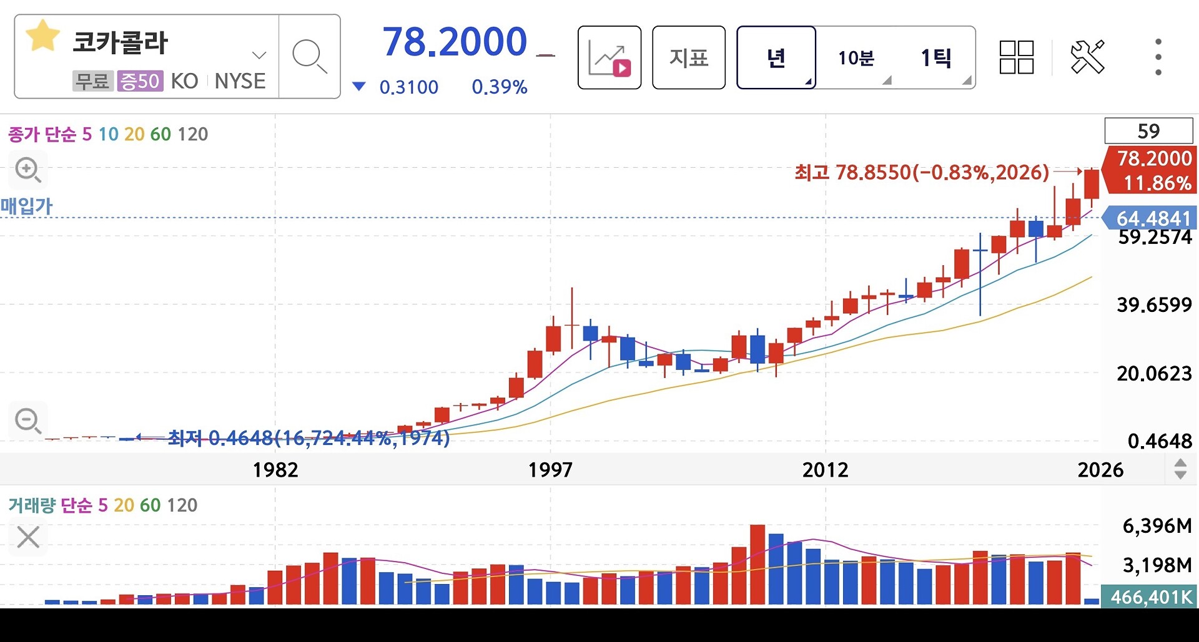Click the 59.2574 price axis label
1199x642 pixels.
pos(1155,238)
